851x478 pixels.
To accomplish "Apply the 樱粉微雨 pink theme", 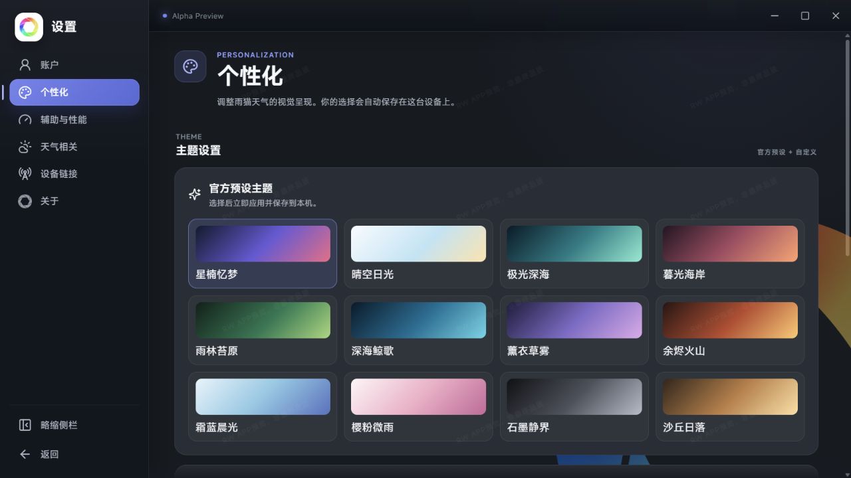I will 418,406.
